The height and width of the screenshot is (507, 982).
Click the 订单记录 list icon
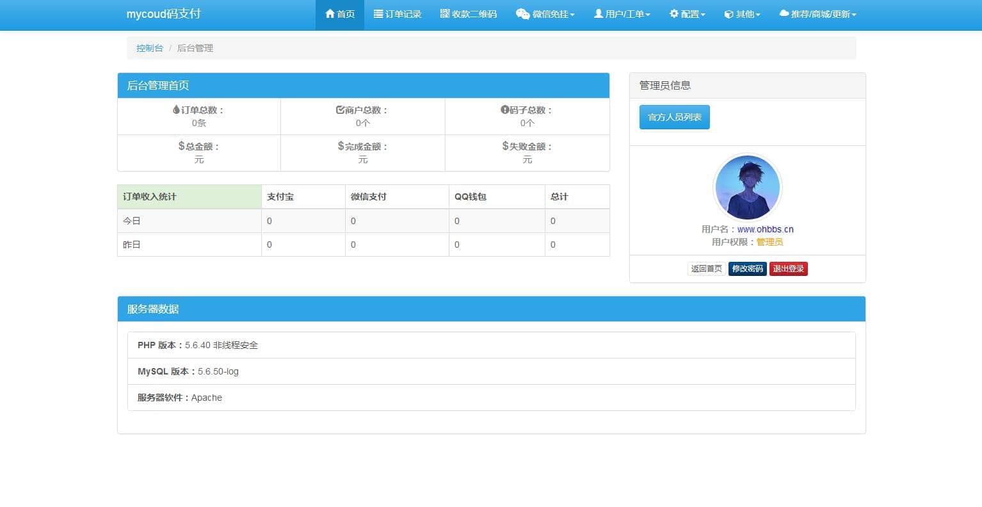(378, 14)
